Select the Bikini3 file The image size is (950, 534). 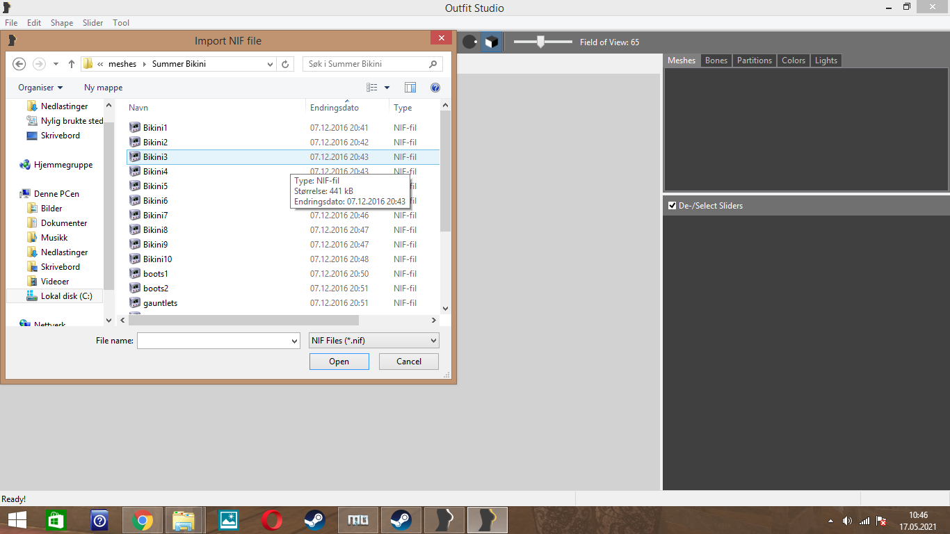[283, 157]
